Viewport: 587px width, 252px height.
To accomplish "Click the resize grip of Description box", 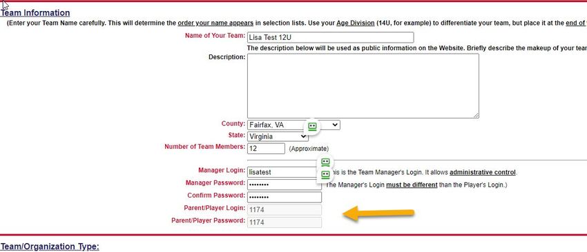I will tap(477, 116).
